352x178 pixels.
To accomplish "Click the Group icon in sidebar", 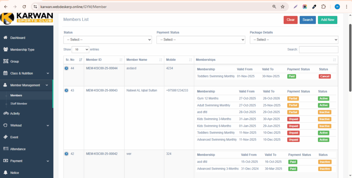I will tap(6, 61).
